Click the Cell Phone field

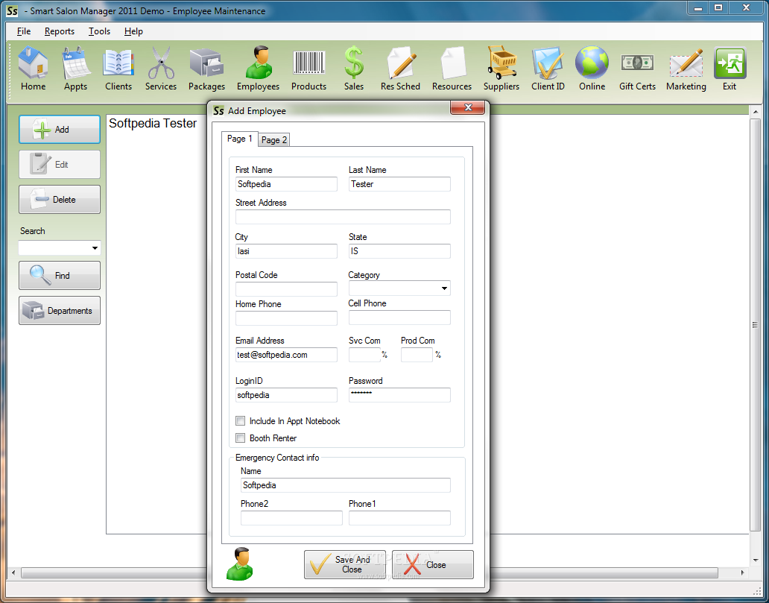click(399, 318)
